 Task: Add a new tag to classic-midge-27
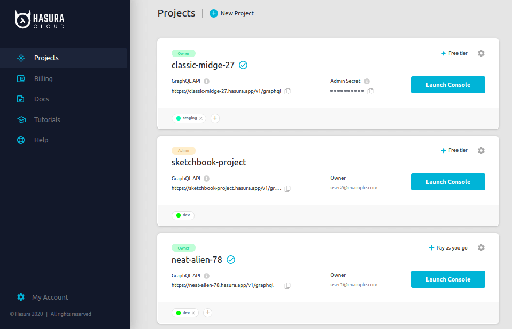(x=215, y=118)
